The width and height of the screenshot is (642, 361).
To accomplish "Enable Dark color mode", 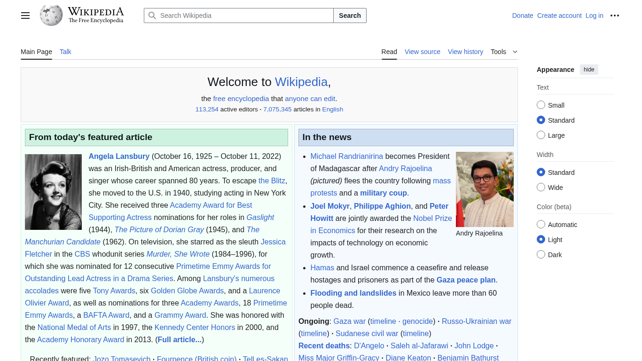I will (541, 255).
